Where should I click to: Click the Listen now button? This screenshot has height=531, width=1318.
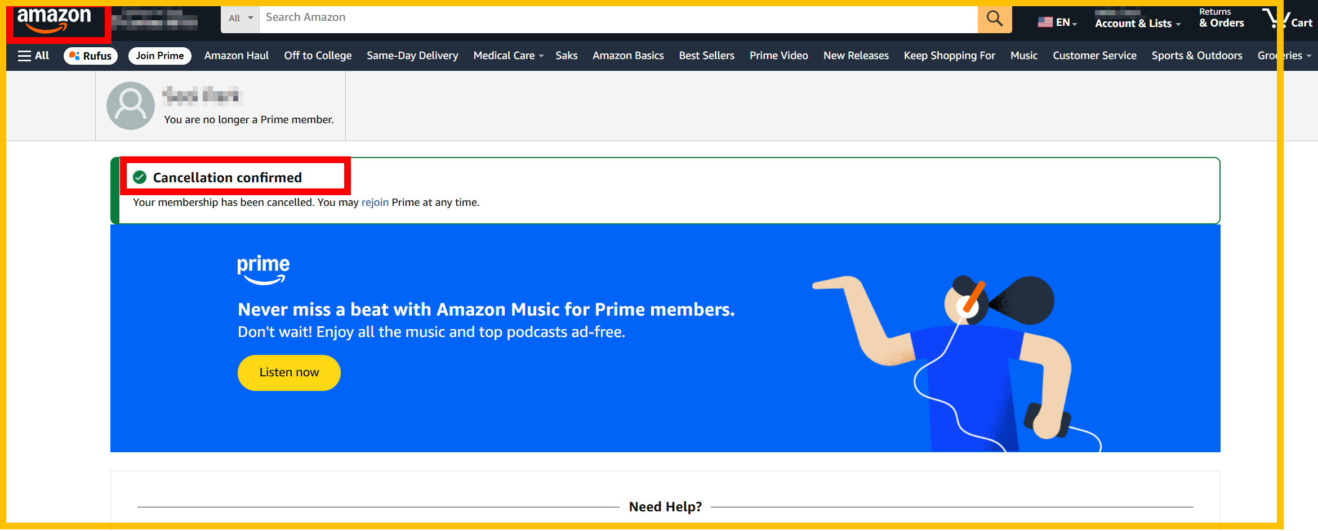289,372
